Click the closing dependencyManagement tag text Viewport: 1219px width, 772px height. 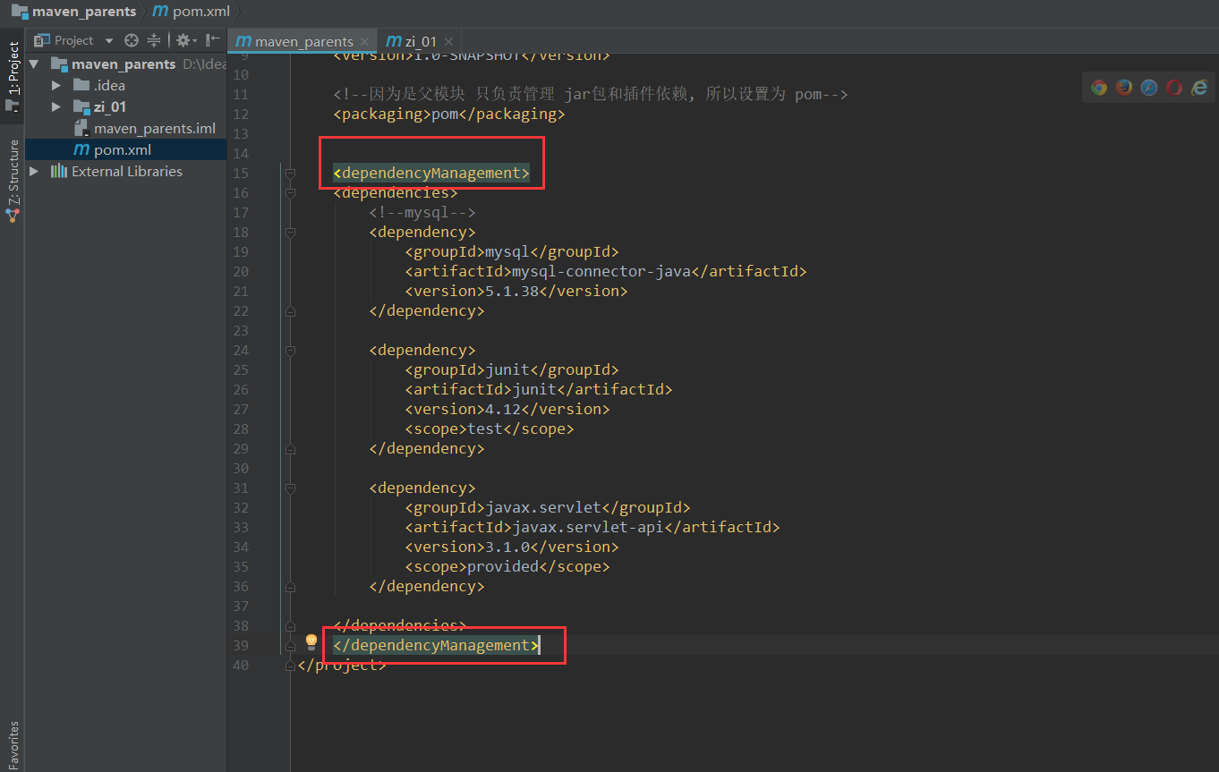coord(436,646)
